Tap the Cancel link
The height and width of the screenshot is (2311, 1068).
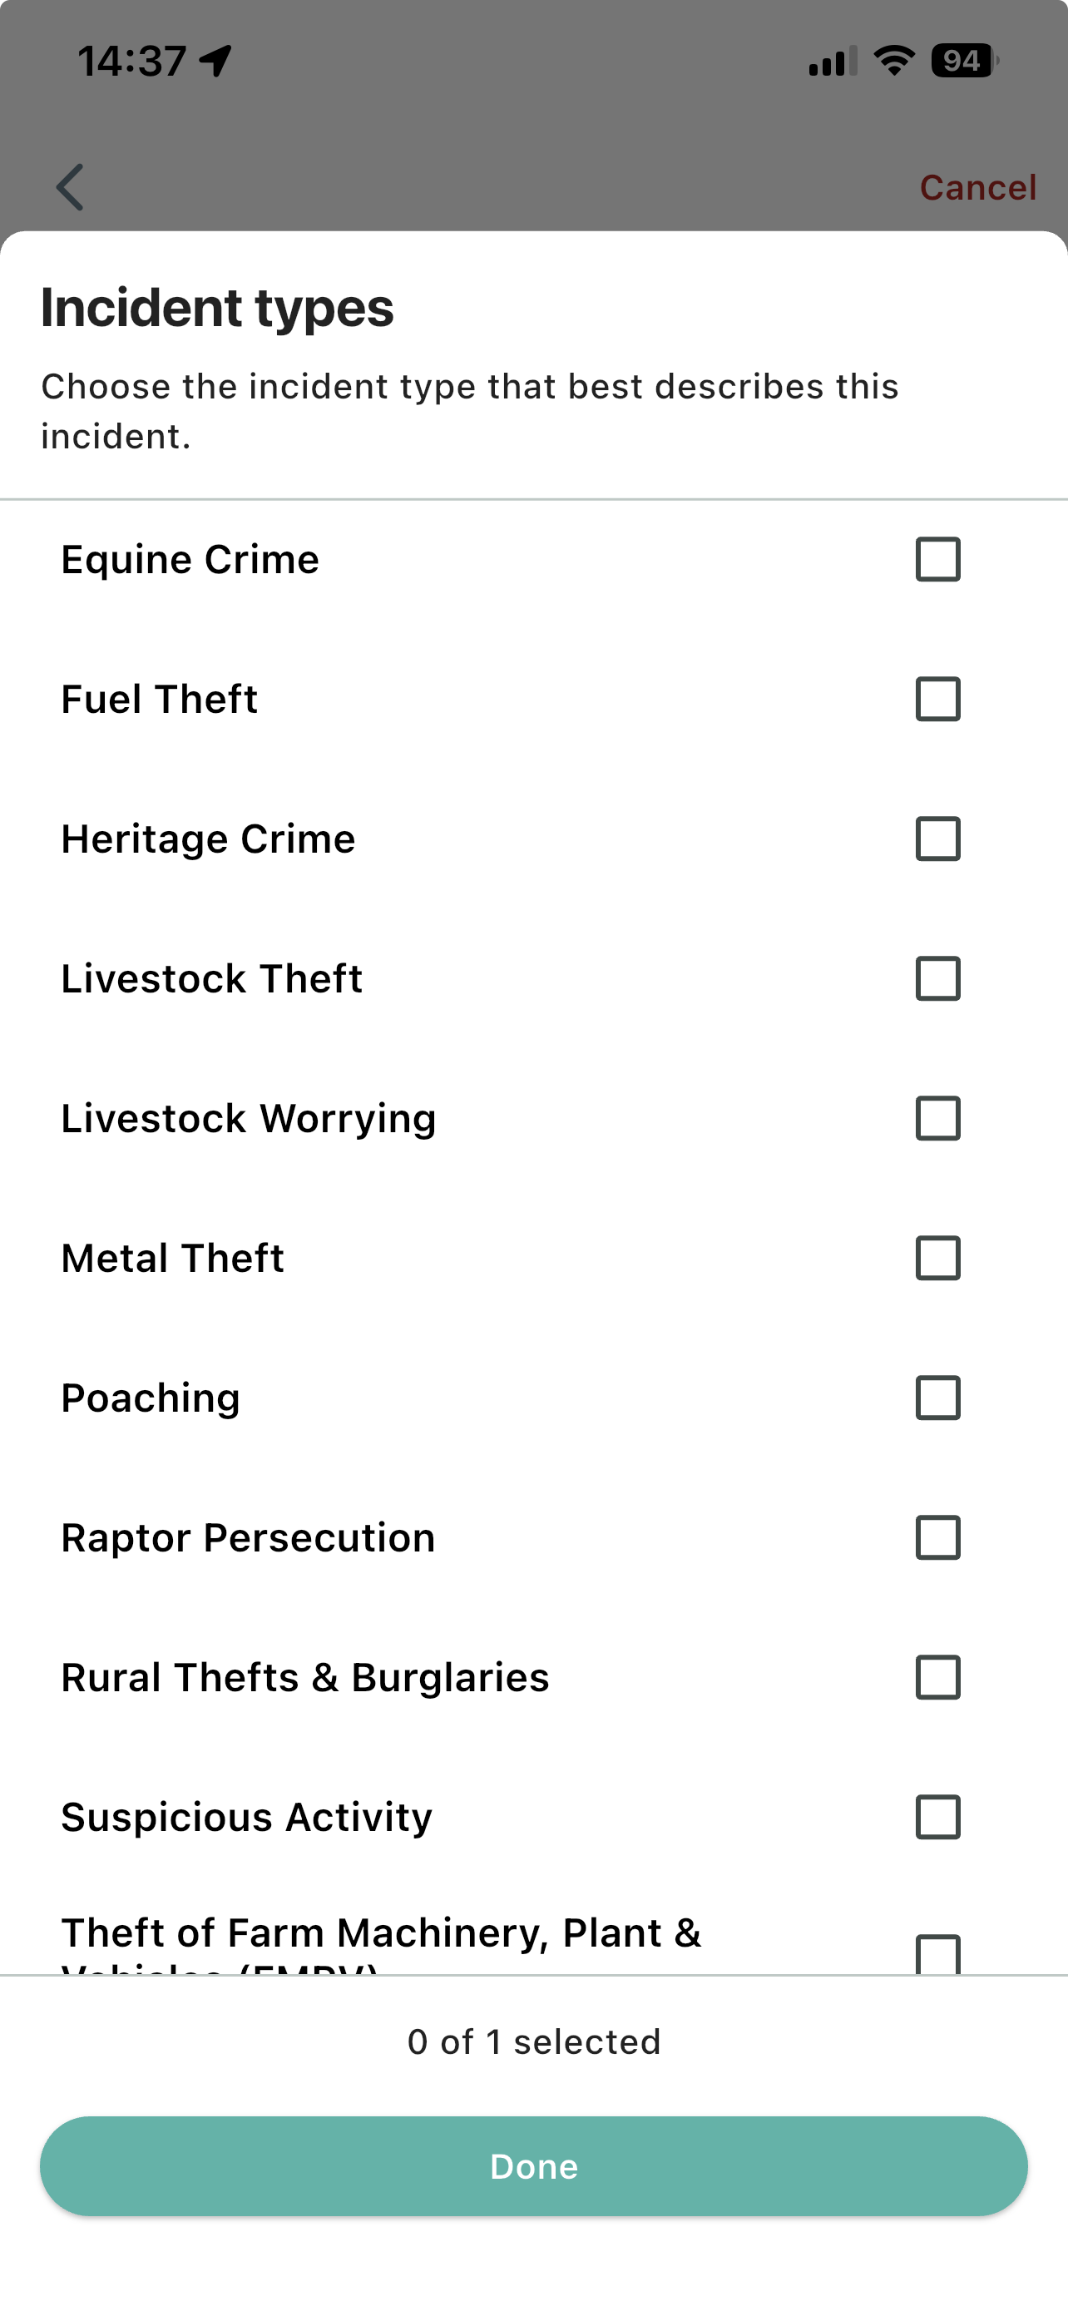pyautogui.click(x=977, y=187)
